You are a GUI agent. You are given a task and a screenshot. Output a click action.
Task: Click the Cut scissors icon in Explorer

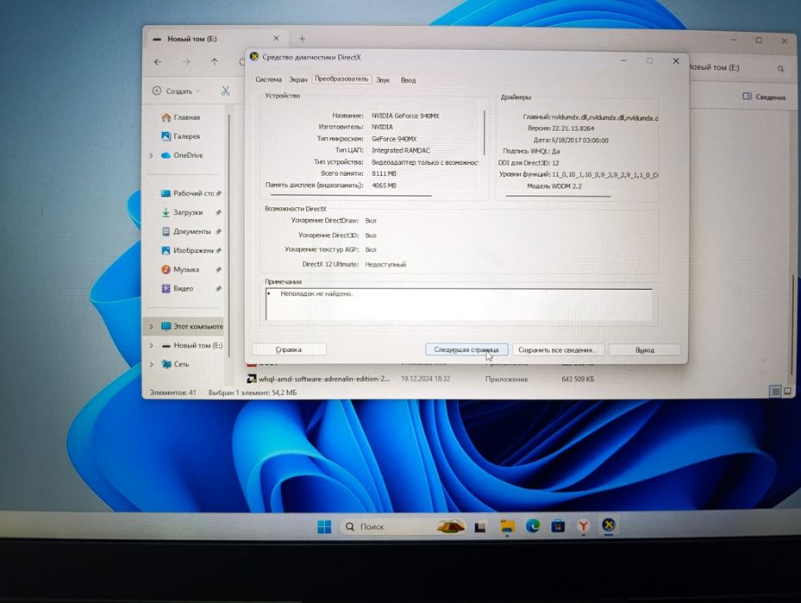click(225, 91)
